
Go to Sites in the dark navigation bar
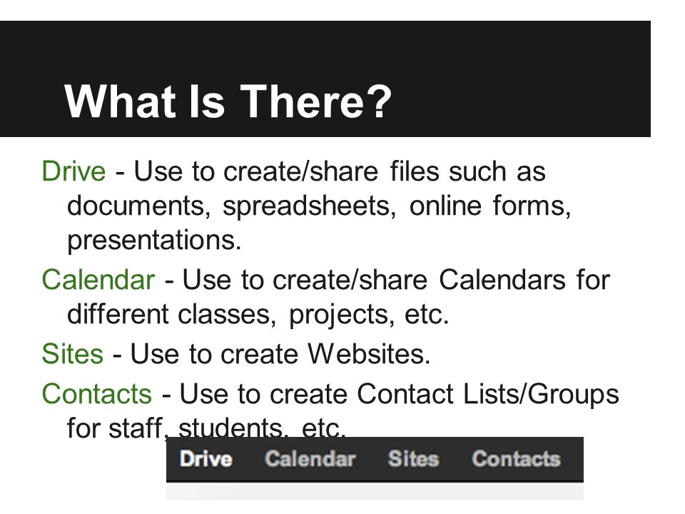point(413,459)
